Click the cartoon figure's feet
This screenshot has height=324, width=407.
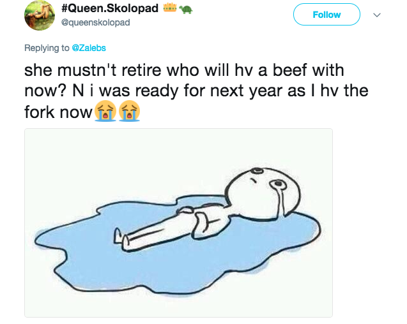(x=122, y=239)
